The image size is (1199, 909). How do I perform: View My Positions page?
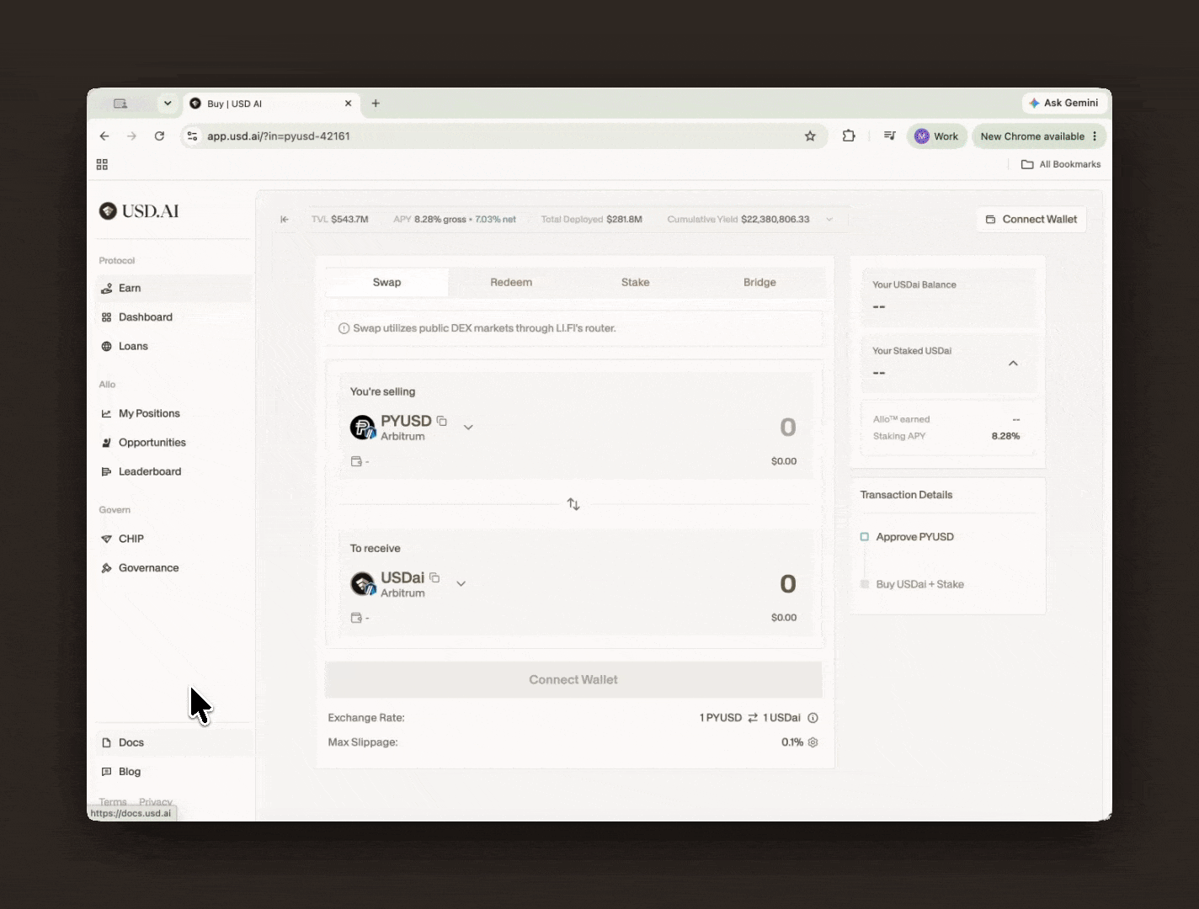(x=173, y=413)
